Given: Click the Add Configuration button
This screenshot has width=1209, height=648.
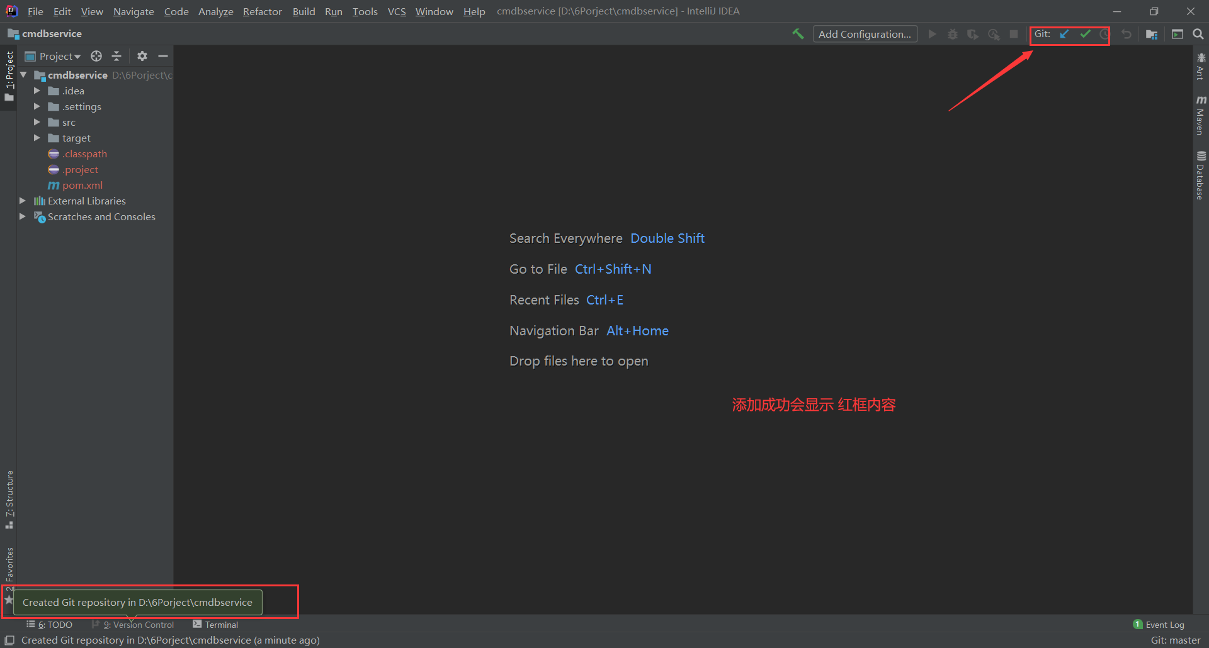Looking at the screenshot, I should point(865,34).
